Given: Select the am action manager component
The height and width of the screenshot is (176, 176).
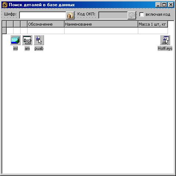Looking at the screenshot, I should (x=27, y=40).
